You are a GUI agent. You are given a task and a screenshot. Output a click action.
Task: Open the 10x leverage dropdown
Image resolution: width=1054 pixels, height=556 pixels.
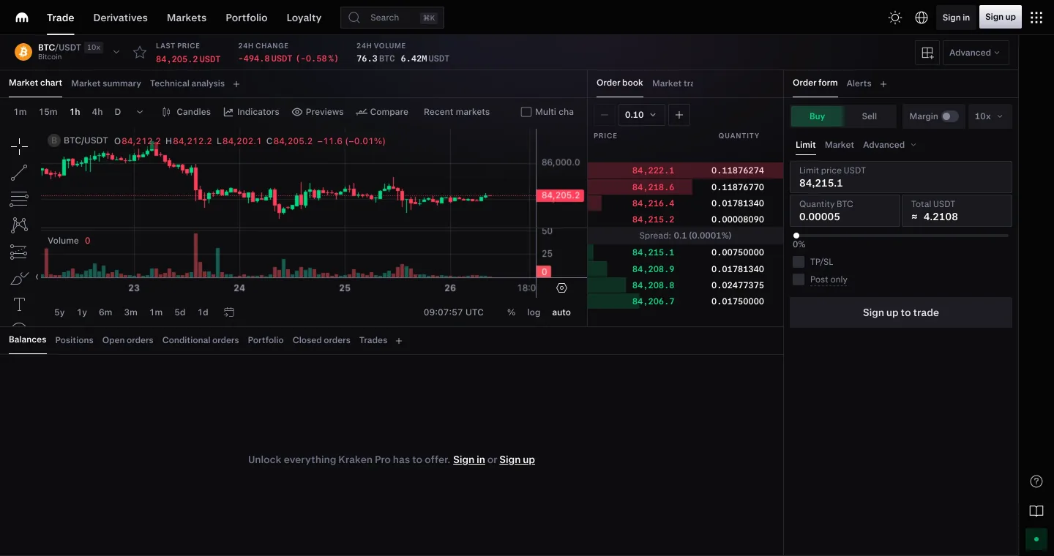(990, 116)
